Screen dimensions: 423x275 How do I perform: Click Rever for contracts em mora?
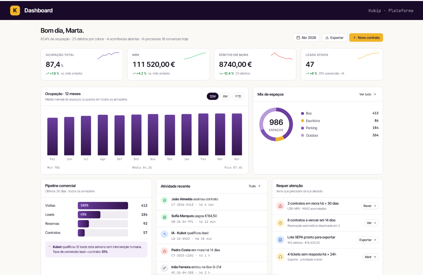point(370,206)
